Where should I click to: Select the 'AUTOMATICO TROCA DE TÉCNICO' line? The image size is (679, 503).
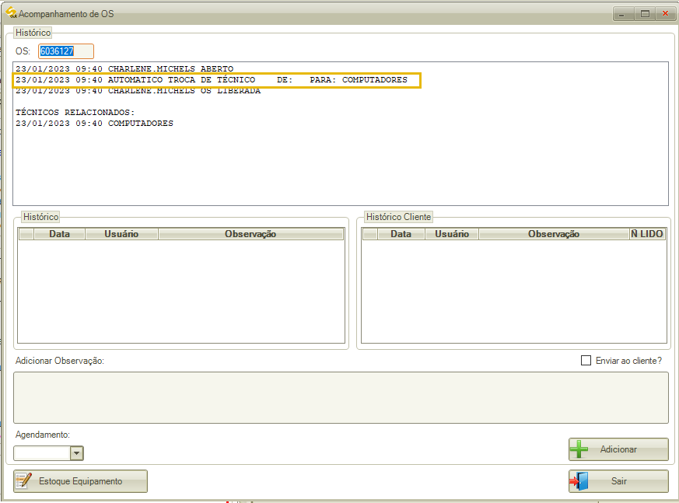click(x=212, y=79)
